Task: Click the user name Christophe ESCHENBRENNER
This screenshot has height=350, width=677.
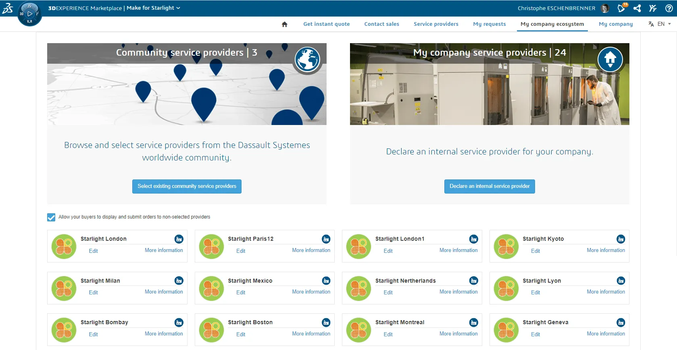Action: click(x=556, y=8)
